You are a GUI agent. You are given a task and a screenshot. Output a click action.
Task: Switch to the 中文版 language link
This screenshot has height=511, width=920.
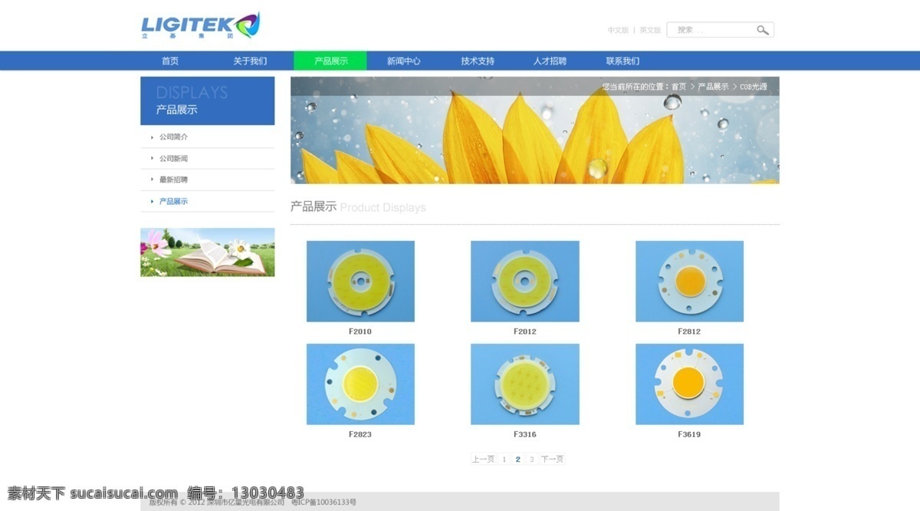(618, 30)
